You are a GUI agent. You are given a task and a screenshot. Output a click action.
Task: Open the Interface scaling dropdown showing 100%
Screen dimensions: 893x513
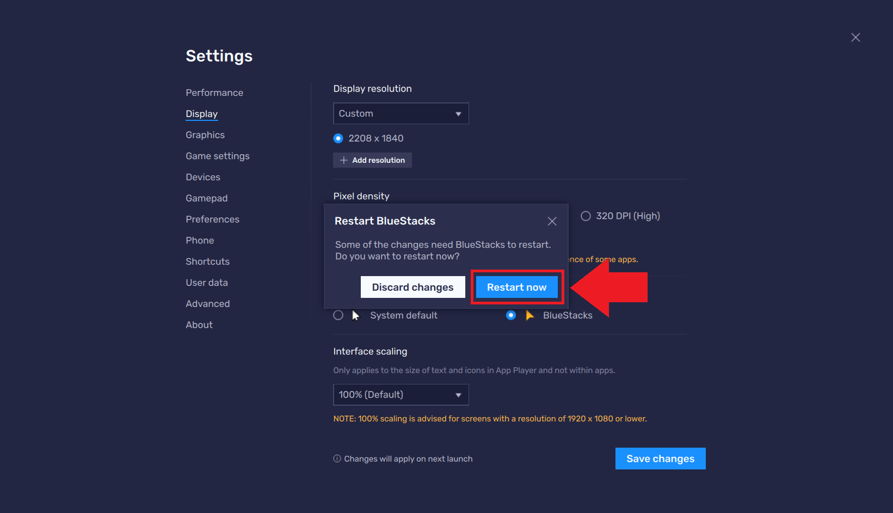401,394
